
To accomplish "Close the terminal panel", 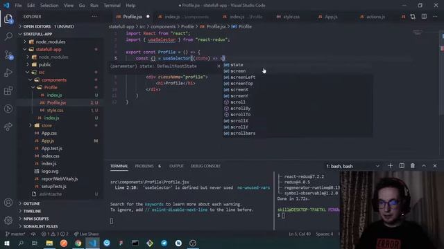I will (435, 166).
